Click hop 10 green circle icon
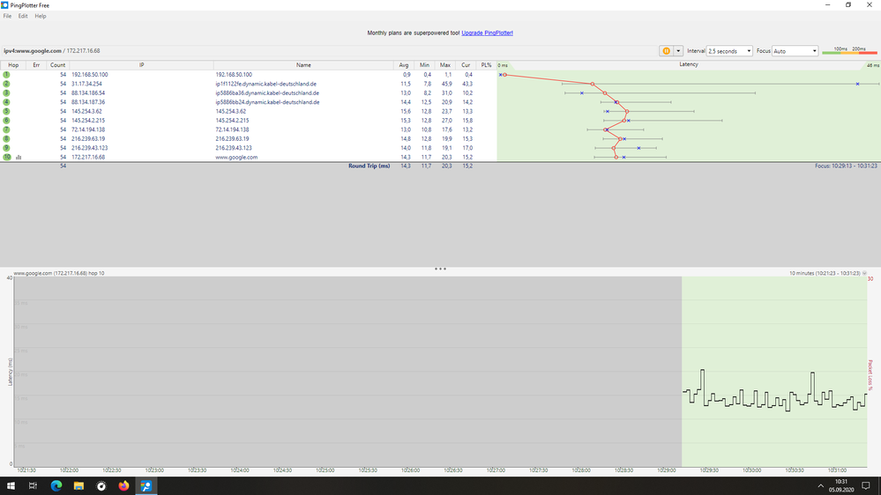 pos(7,157)
